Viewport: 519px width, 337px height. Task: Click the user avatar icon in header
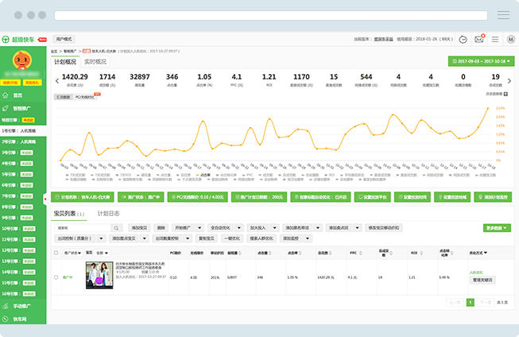point(509,39)
